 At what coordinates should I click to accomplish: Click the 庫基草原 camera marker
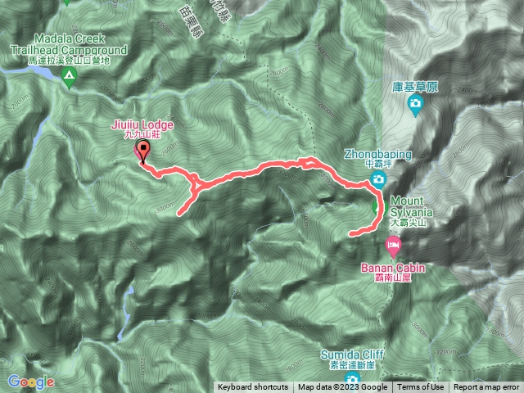tap(415, 105)
